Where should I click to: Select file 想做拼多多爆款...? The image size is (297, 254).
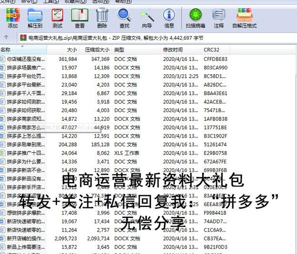pyautogui.click(x=26, y=213)
